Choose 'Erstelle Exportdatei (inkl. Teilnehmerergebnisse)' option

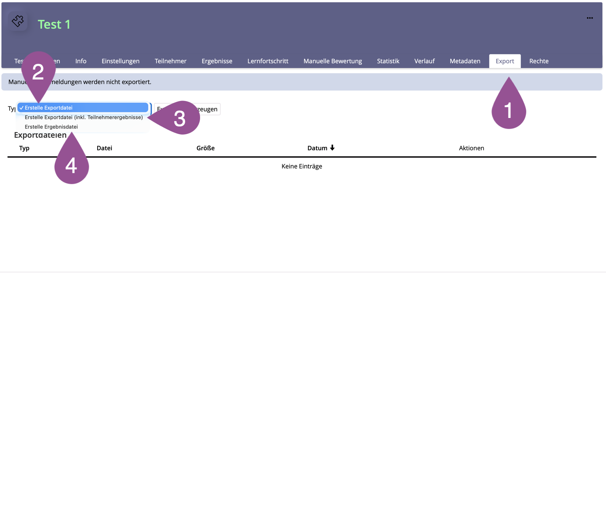pyautogui.click(x=83, y=117)
